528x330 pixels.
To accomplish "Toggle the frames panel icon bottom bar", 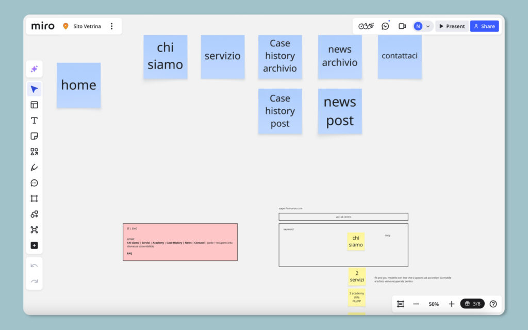I will [400, 304].
